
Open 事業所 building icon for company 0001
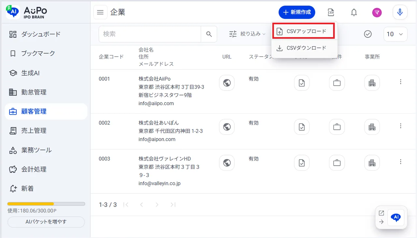pos(372,83)
